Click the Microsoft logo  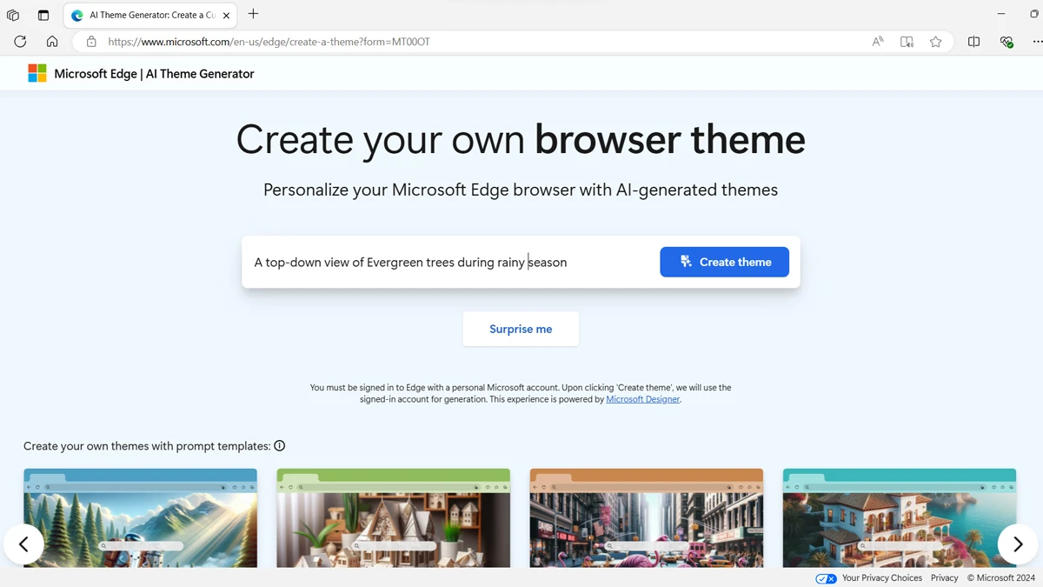tap(37, 74)
